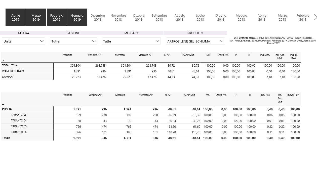
Task: Select the D'AMURI FRANCO row
Action: tap(13, 71)
